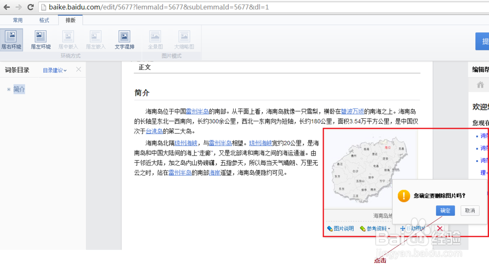489x270 pixels.
Task: Pick the 全景图 image mode
Action: [155, 40]
